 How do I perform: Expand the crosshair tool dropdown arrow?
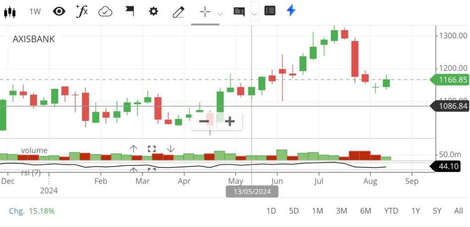(x=220, y=14)
